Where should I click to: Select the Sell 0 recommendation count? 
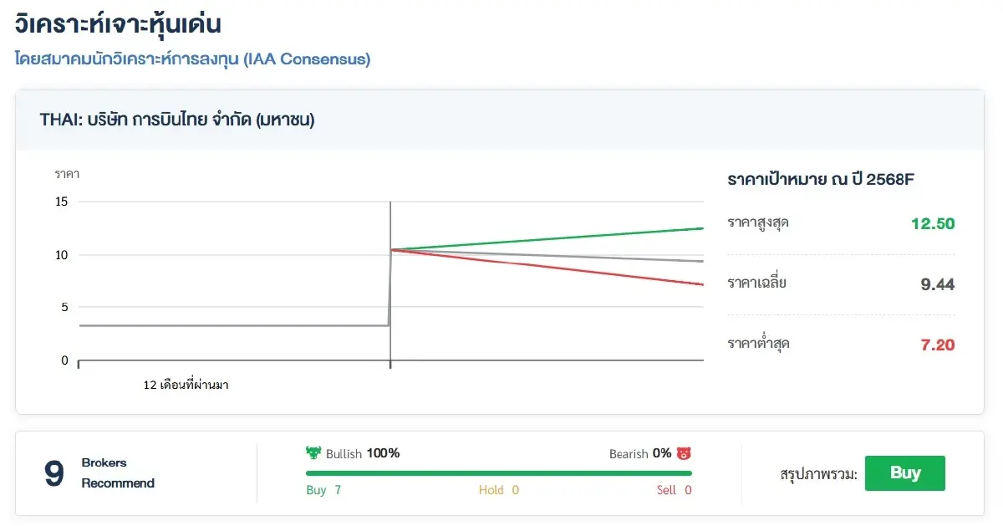(x=674, y=490)
